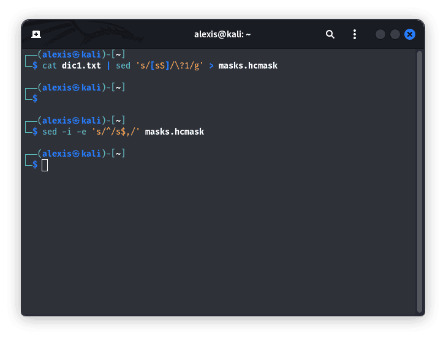Open the terminal search tool
Screen dimensions: 446x339
(x=330, y=34)
